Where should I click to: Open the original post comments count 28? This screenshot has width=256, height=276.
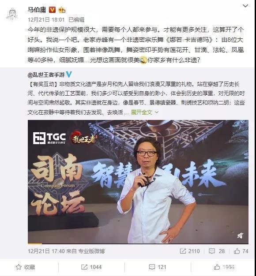217,251
